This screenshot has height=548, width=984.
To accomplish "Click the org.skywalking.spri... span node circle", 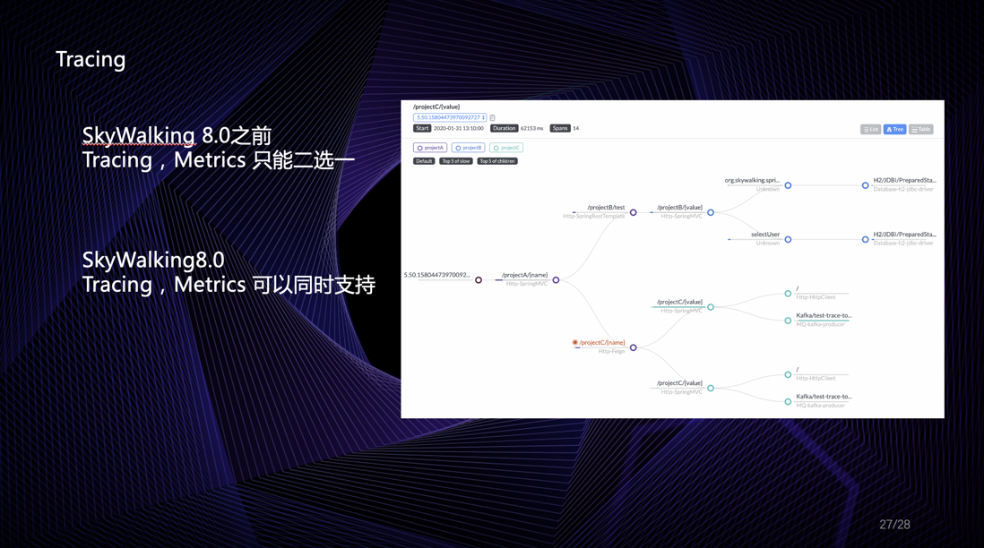I will (x=789, y=185).
